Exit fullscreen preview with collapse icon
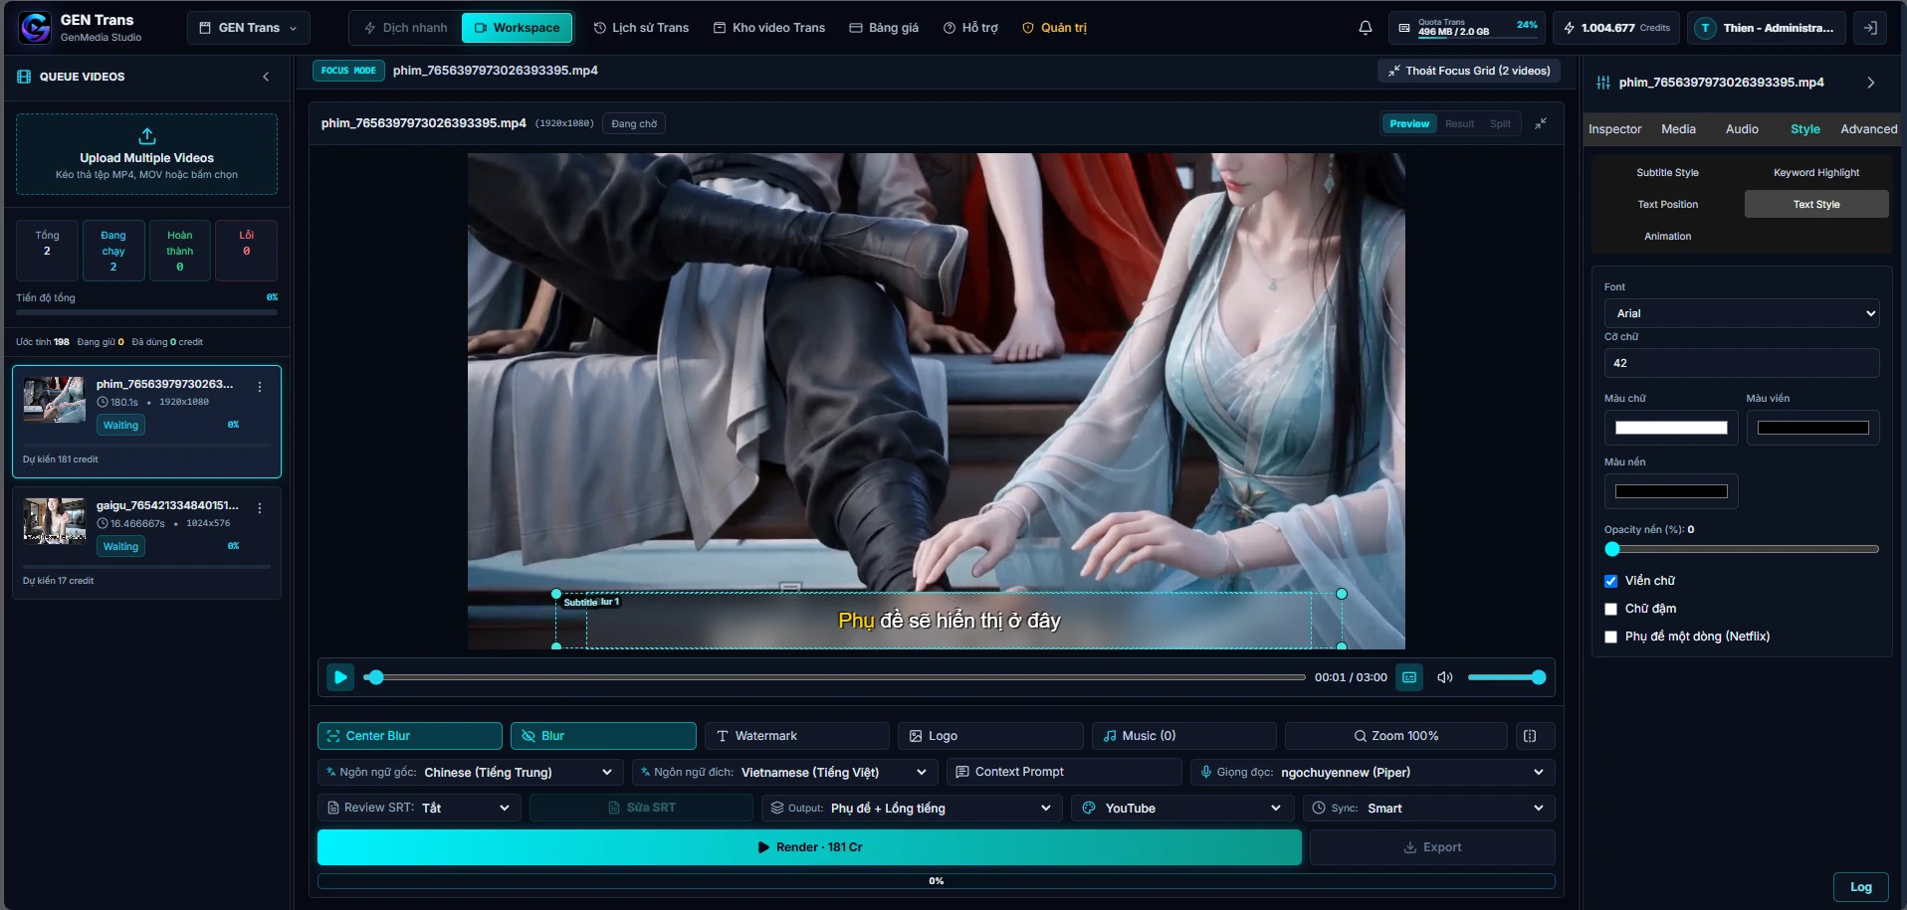Image resolution: width=1907 pixels, height=910 pixels. pyautogui.click(x=1541, y=123)
